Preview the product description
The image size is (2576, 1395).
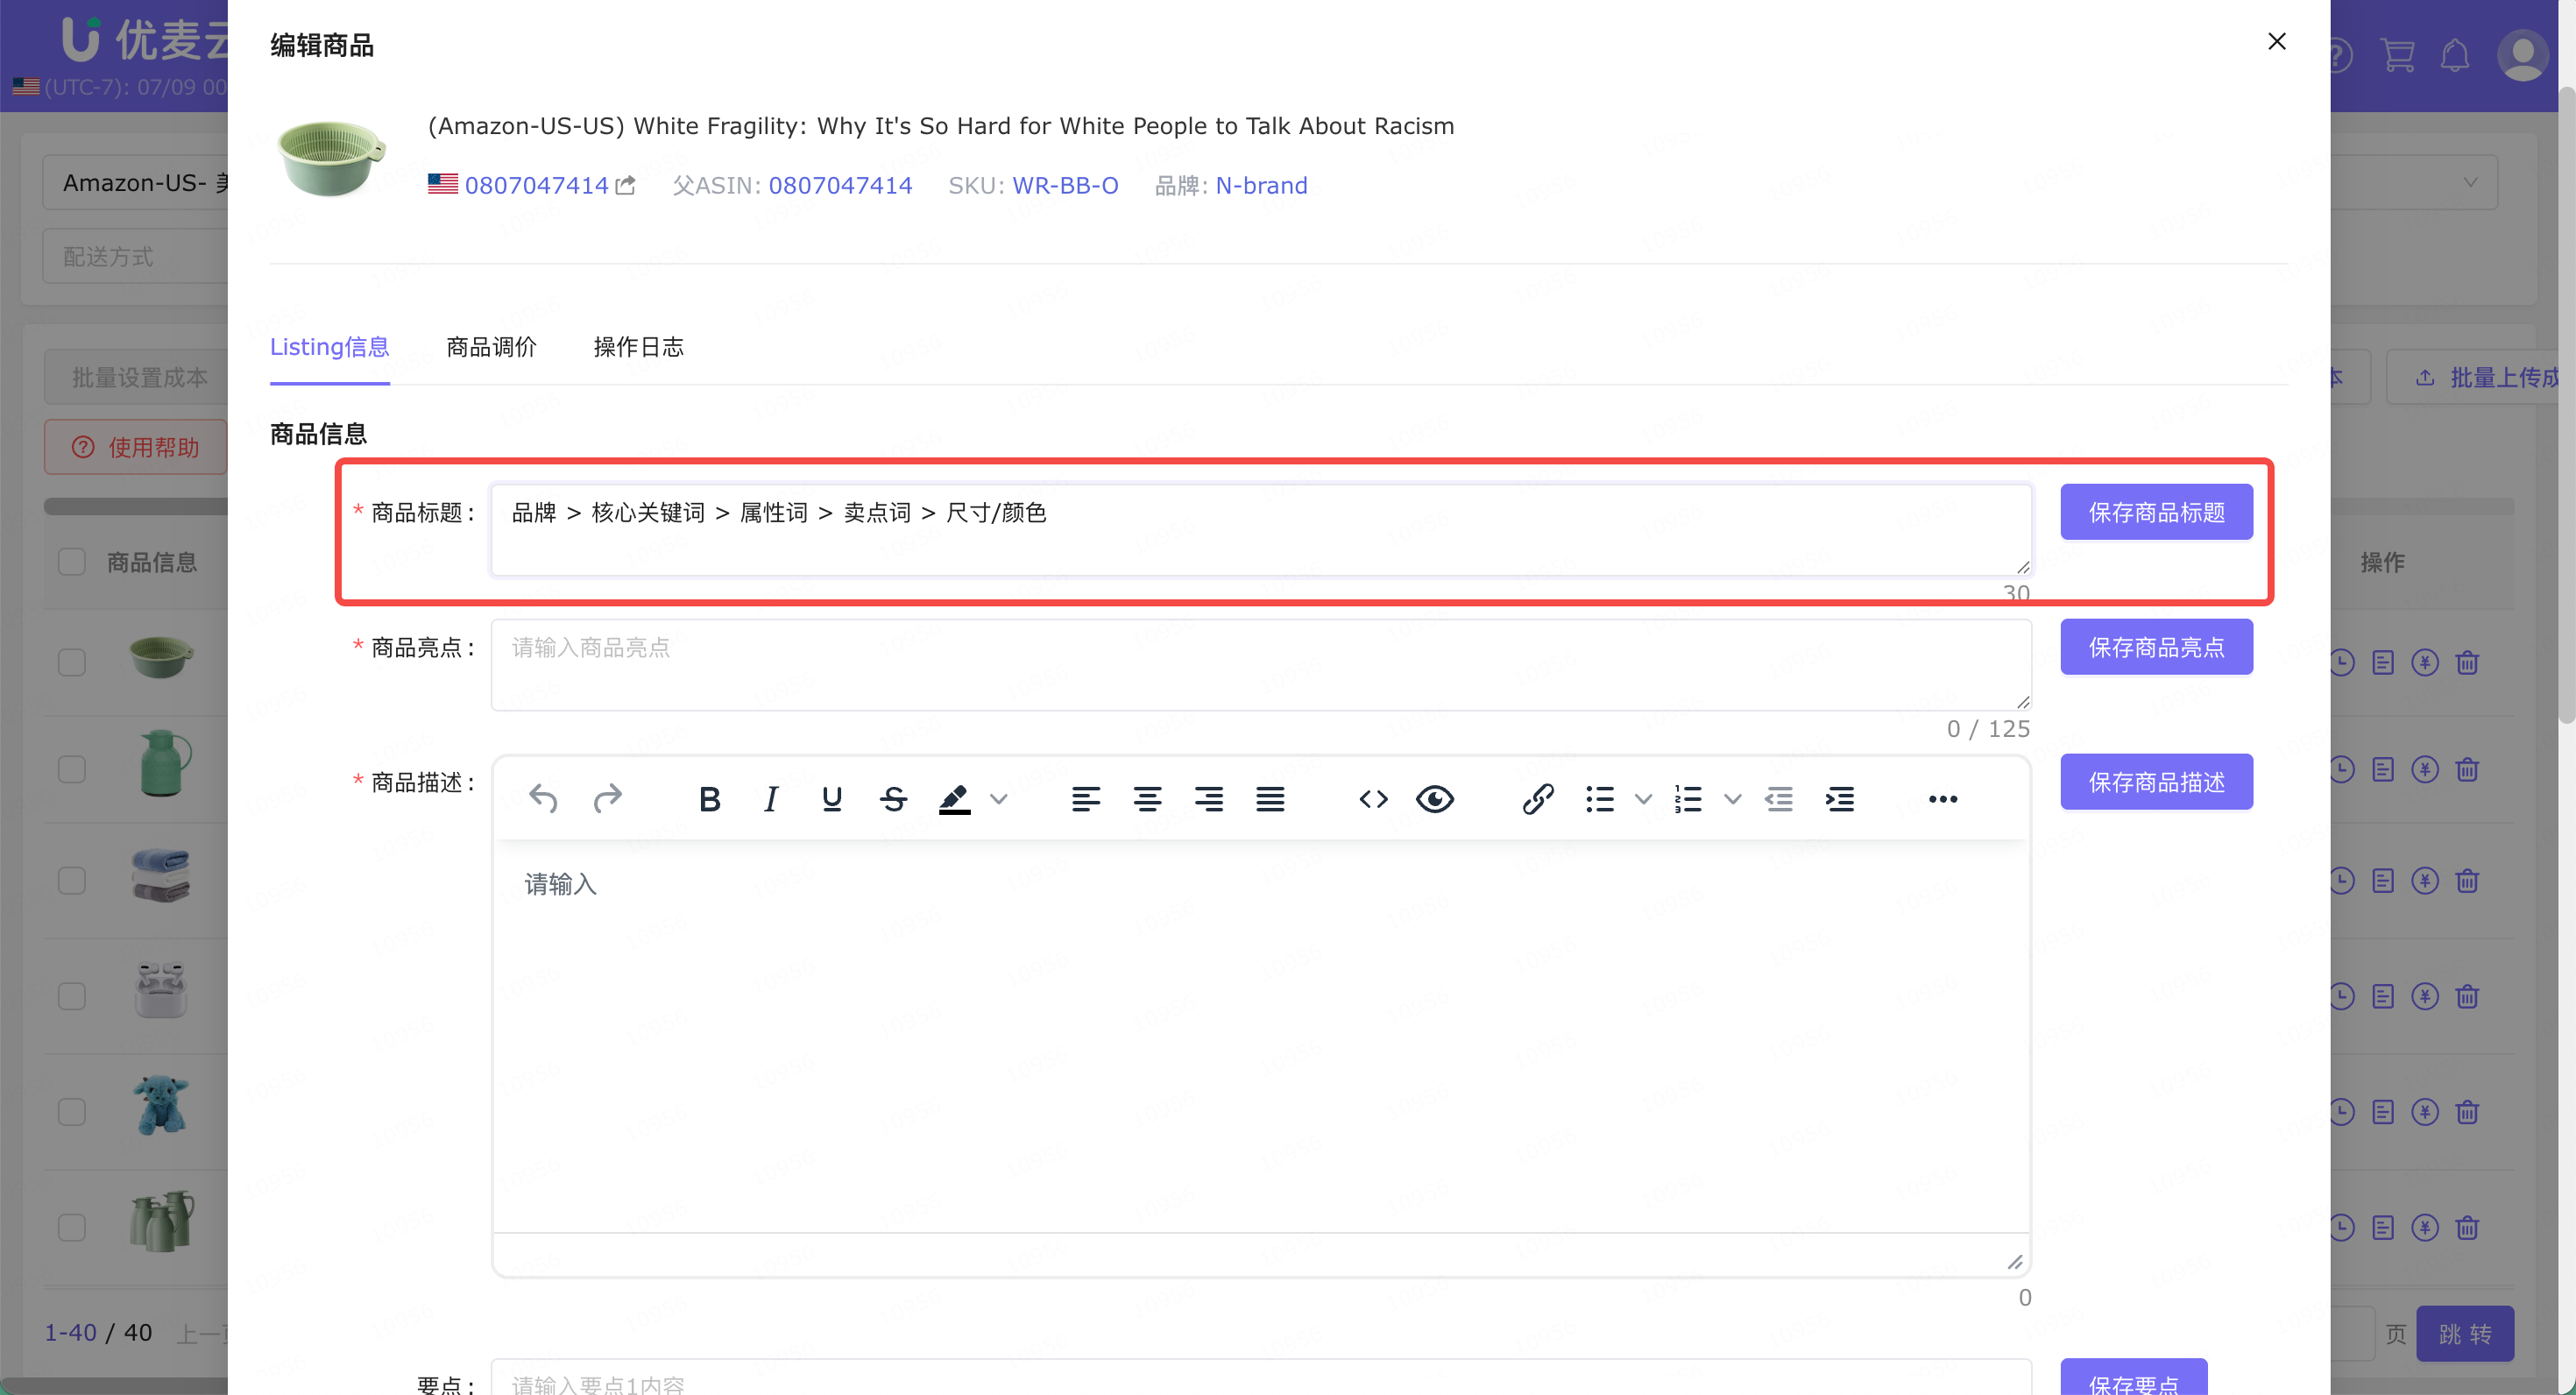(x=1435, y=799)
